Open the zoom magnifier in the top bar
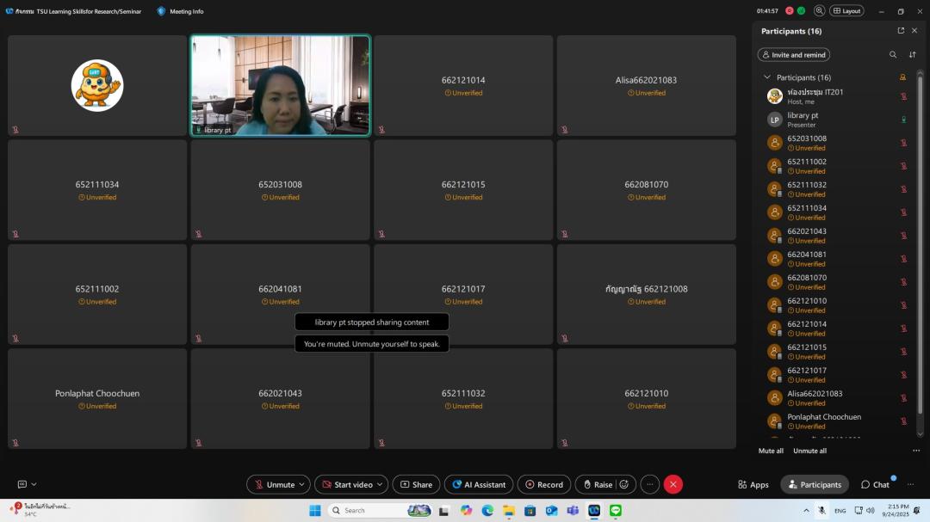This screenshot has height=522, width=930. click(820, 11)
